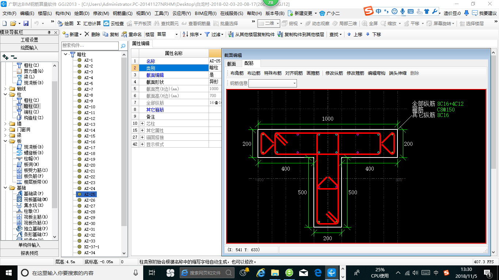Image resolution: width=499 pixels, height=280 pixels.
Task: Click the component search magnifier icon
Action: (x=123, y=46)
